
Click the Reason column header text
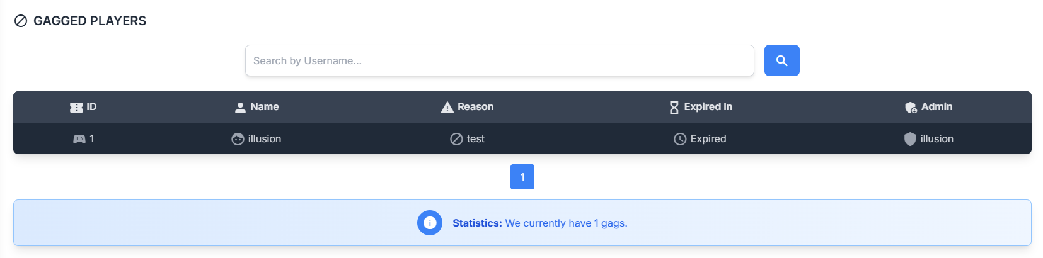click(475, 107)
